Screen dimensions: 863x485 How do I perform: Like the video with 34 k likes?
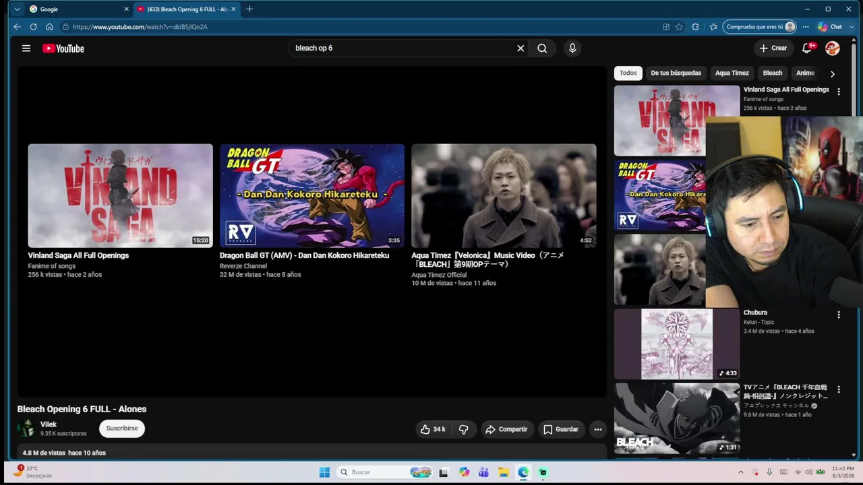[432, 429]
